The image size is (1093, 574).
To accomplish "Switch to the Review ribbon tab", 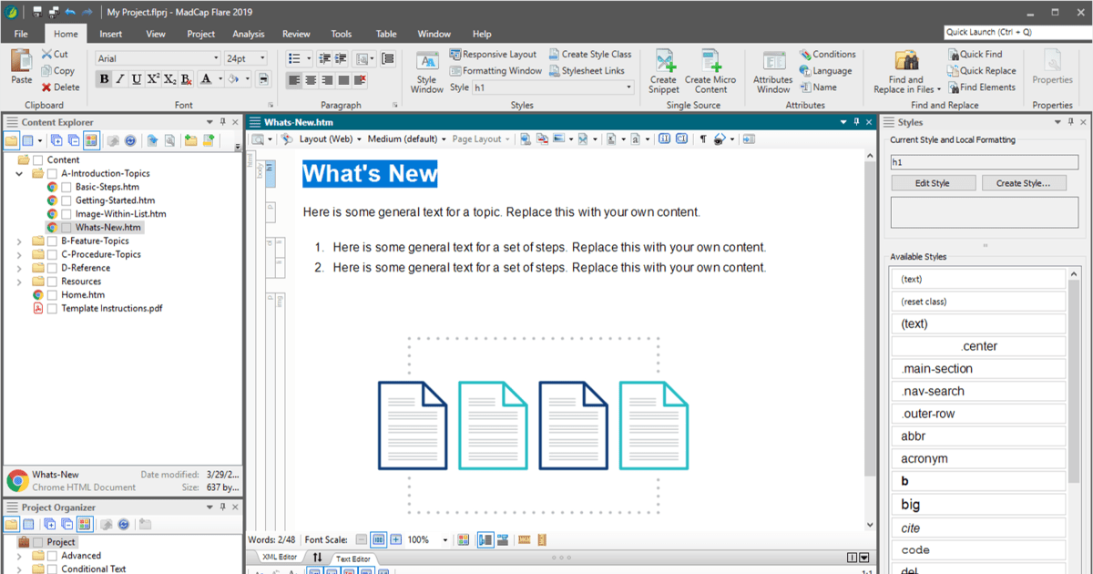I will point(296,34).
